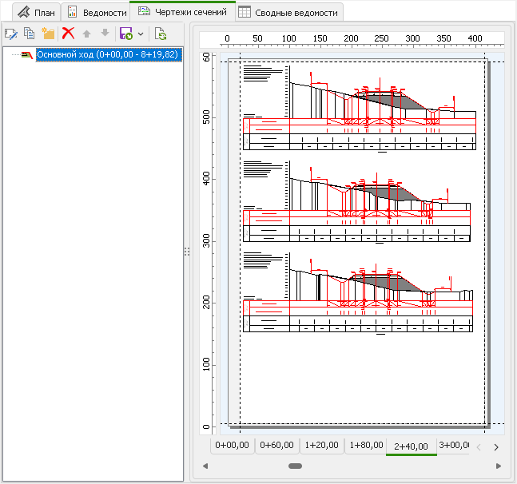This screenshot has height=484, width=517.
Task: Go to the 1+20,00 section tab
Action: (321, 446)
